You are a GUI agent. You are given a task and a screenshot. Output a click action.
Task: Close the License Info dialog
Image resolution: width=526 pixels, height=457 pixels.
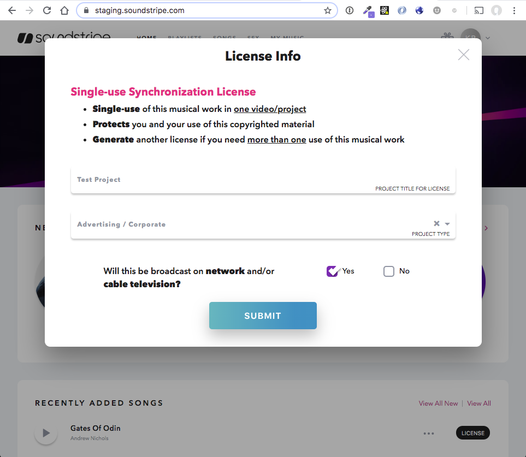click(463, 55)
